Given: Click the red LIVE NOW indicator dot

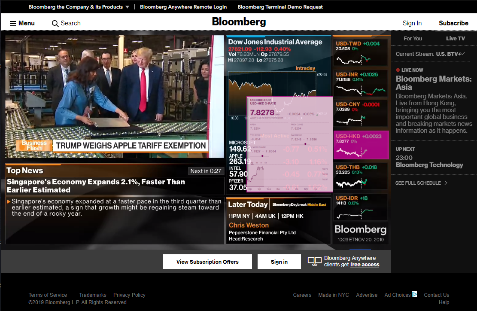Looking at the screenshot, I should [398, 70].
